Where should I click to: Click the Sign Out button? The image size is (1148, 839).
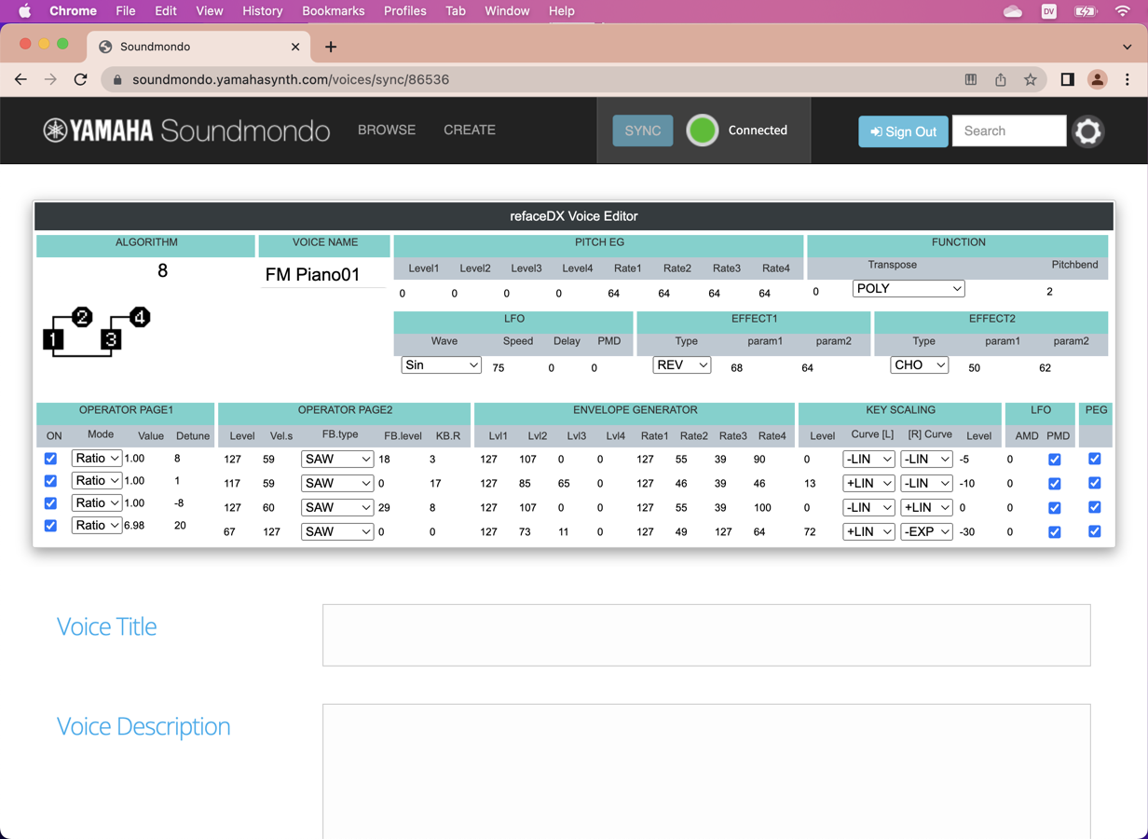(902, 131)
